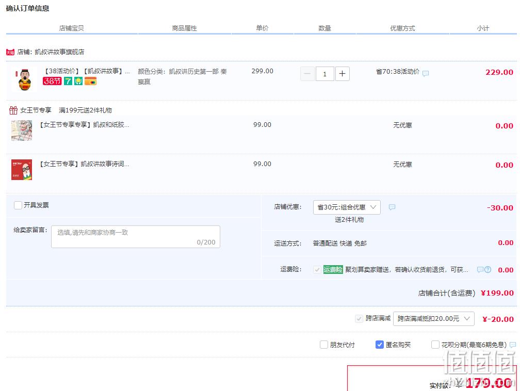520x391 pixels.
Task: Click the 女王节专享 gift box icon
Action: 13,110
